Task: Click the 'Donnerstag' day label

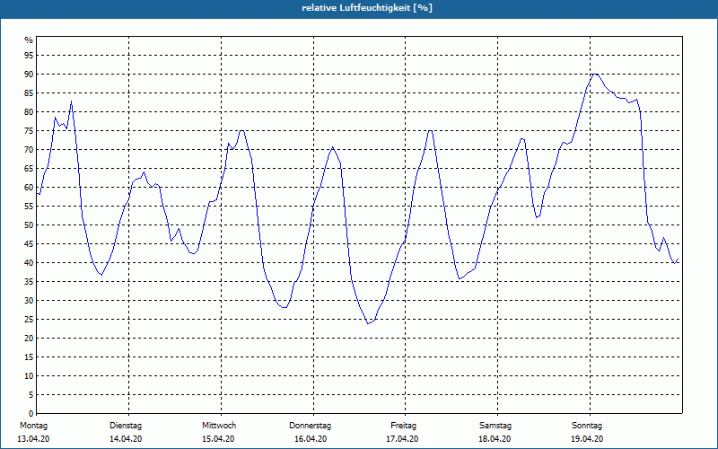Action: click(310, 426)
